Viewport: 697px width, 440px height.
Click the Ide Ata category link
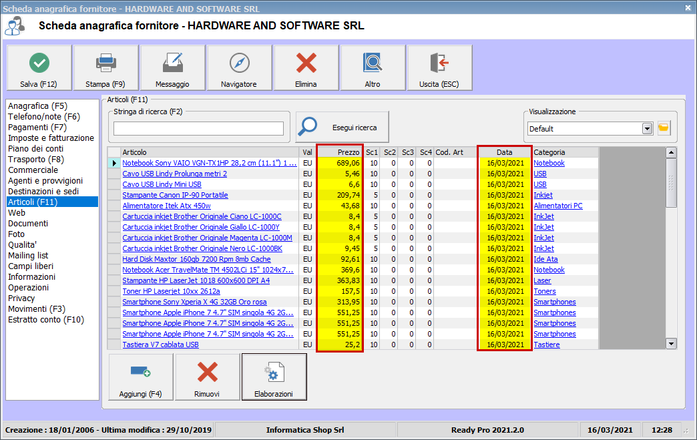pos(545,259)
